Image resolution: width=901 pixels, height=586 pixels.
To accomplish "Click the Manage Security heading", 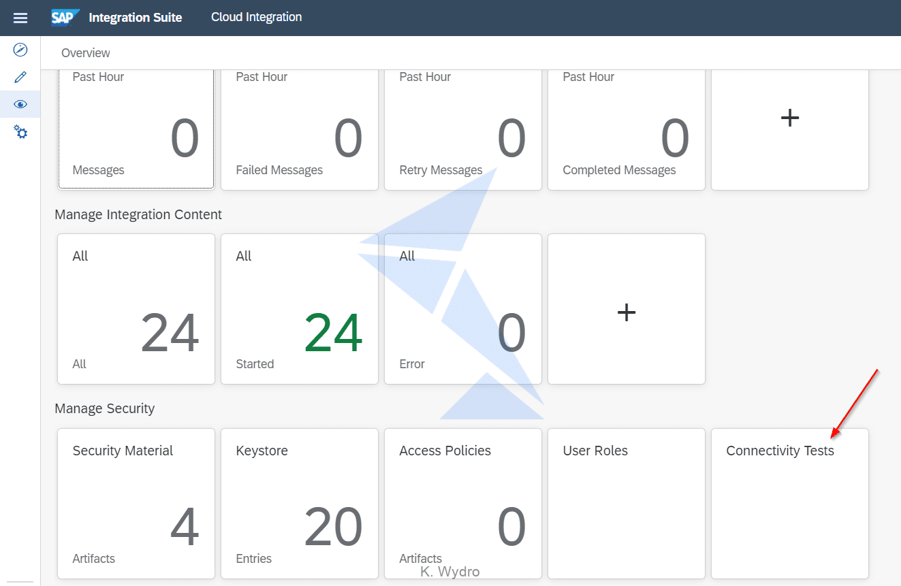I will 105,408.
